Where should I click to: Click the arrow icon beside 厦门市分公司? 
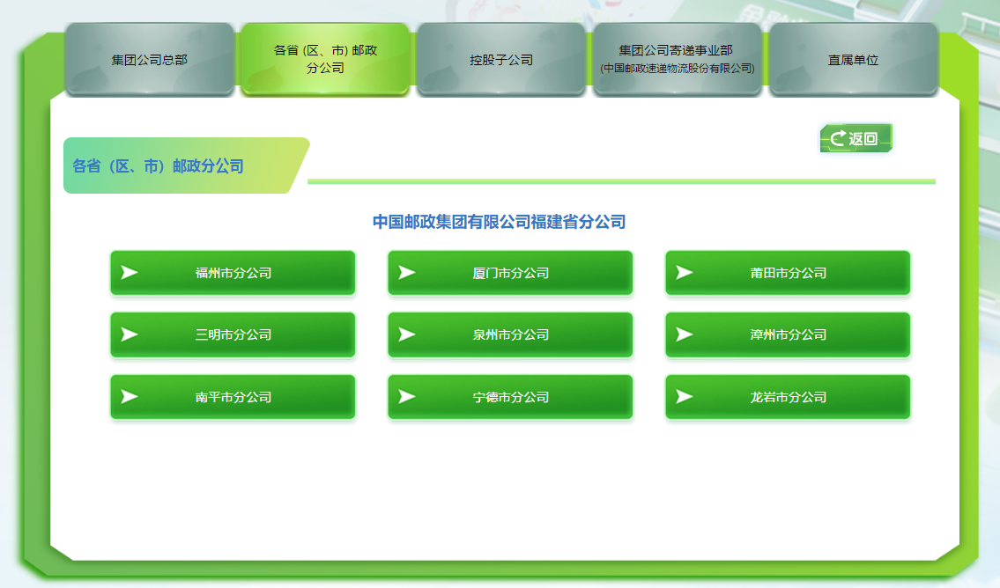point(407,273)
